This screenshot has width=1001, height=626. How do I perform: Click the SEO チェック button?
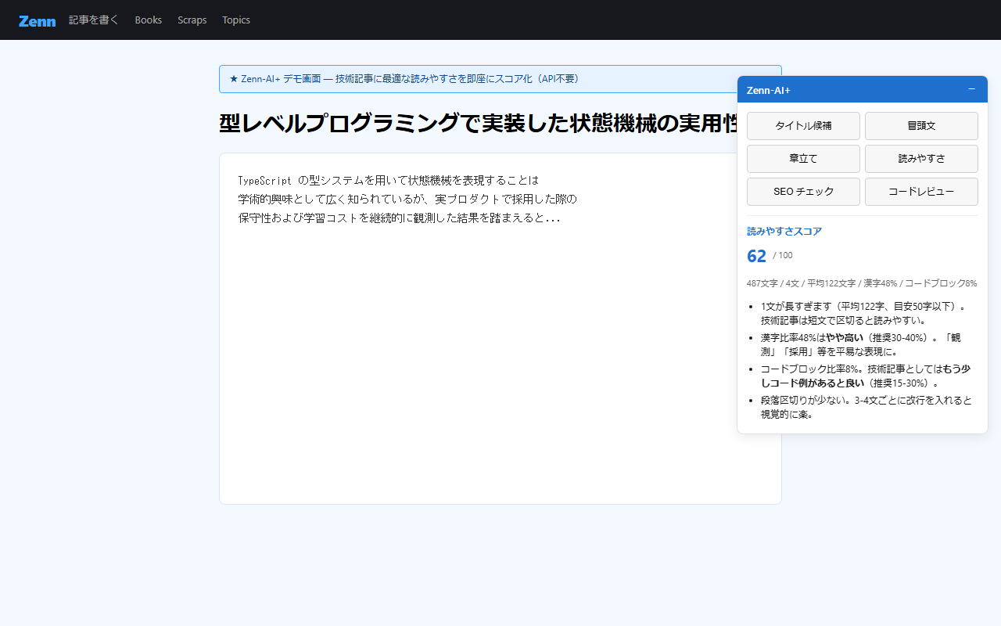coord(803,192)
